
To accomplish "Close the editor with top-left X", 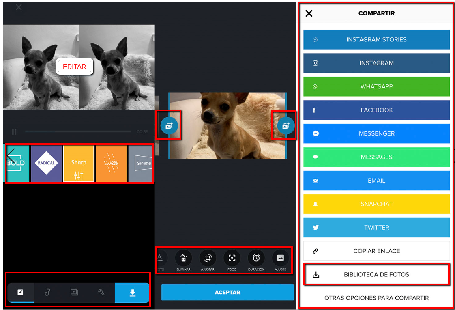I will click(19, 7).
